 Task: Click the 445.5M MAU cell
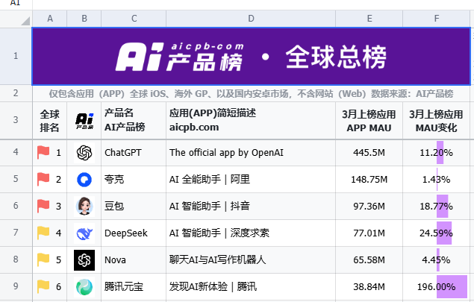[x=369, y=153]
